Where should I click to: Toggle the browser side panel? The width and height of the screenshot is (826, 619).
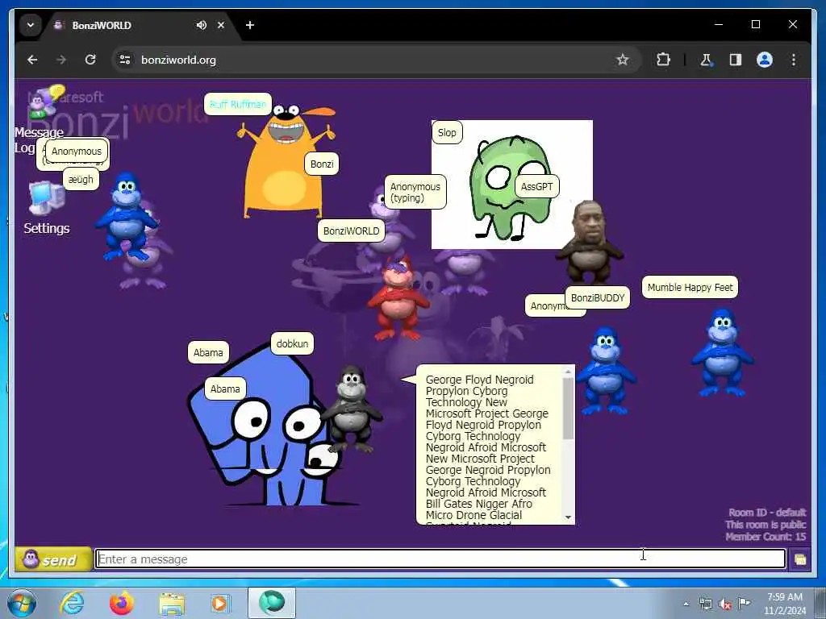pyautogui.click(x=736, y=60)
